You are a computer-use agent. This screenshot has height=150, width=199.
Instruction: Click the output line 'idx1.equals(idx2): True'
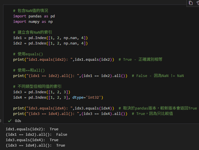coord(32,129)
